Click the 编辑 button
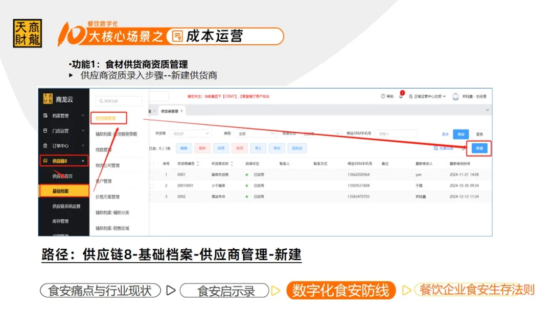 tap(184, 148)
